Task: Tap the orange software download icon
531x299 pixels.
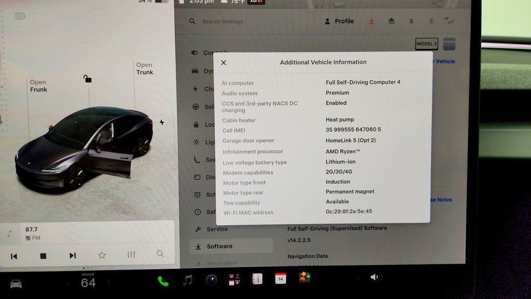Action: 371,21
